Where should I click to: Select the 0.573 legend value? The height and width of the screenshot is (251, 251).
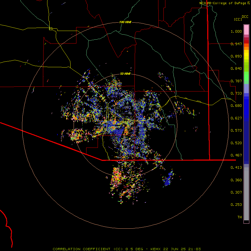pyautogui.click(x=236, y=131)
